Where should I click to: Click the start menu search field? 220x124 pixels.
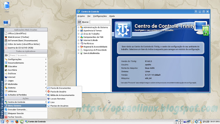point(28,55)
